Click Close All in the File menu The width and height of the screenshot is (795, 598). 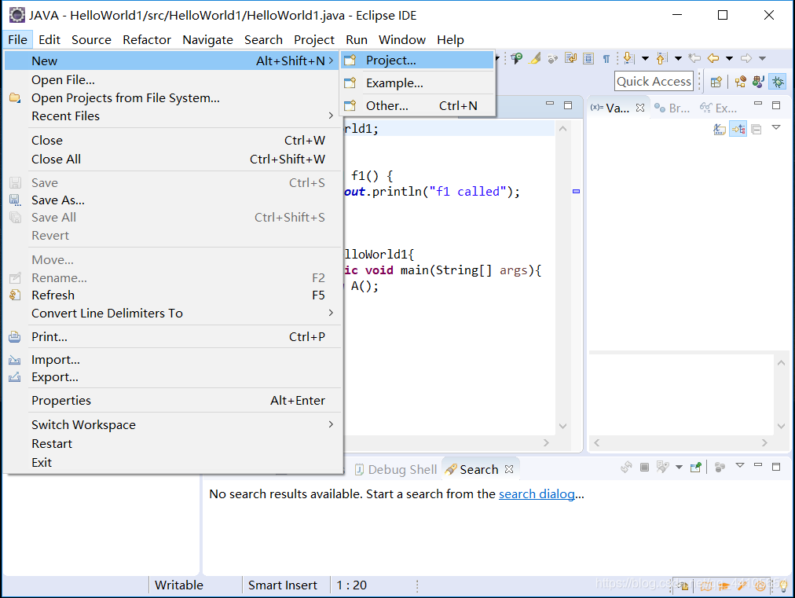click(x=173, y=160)
